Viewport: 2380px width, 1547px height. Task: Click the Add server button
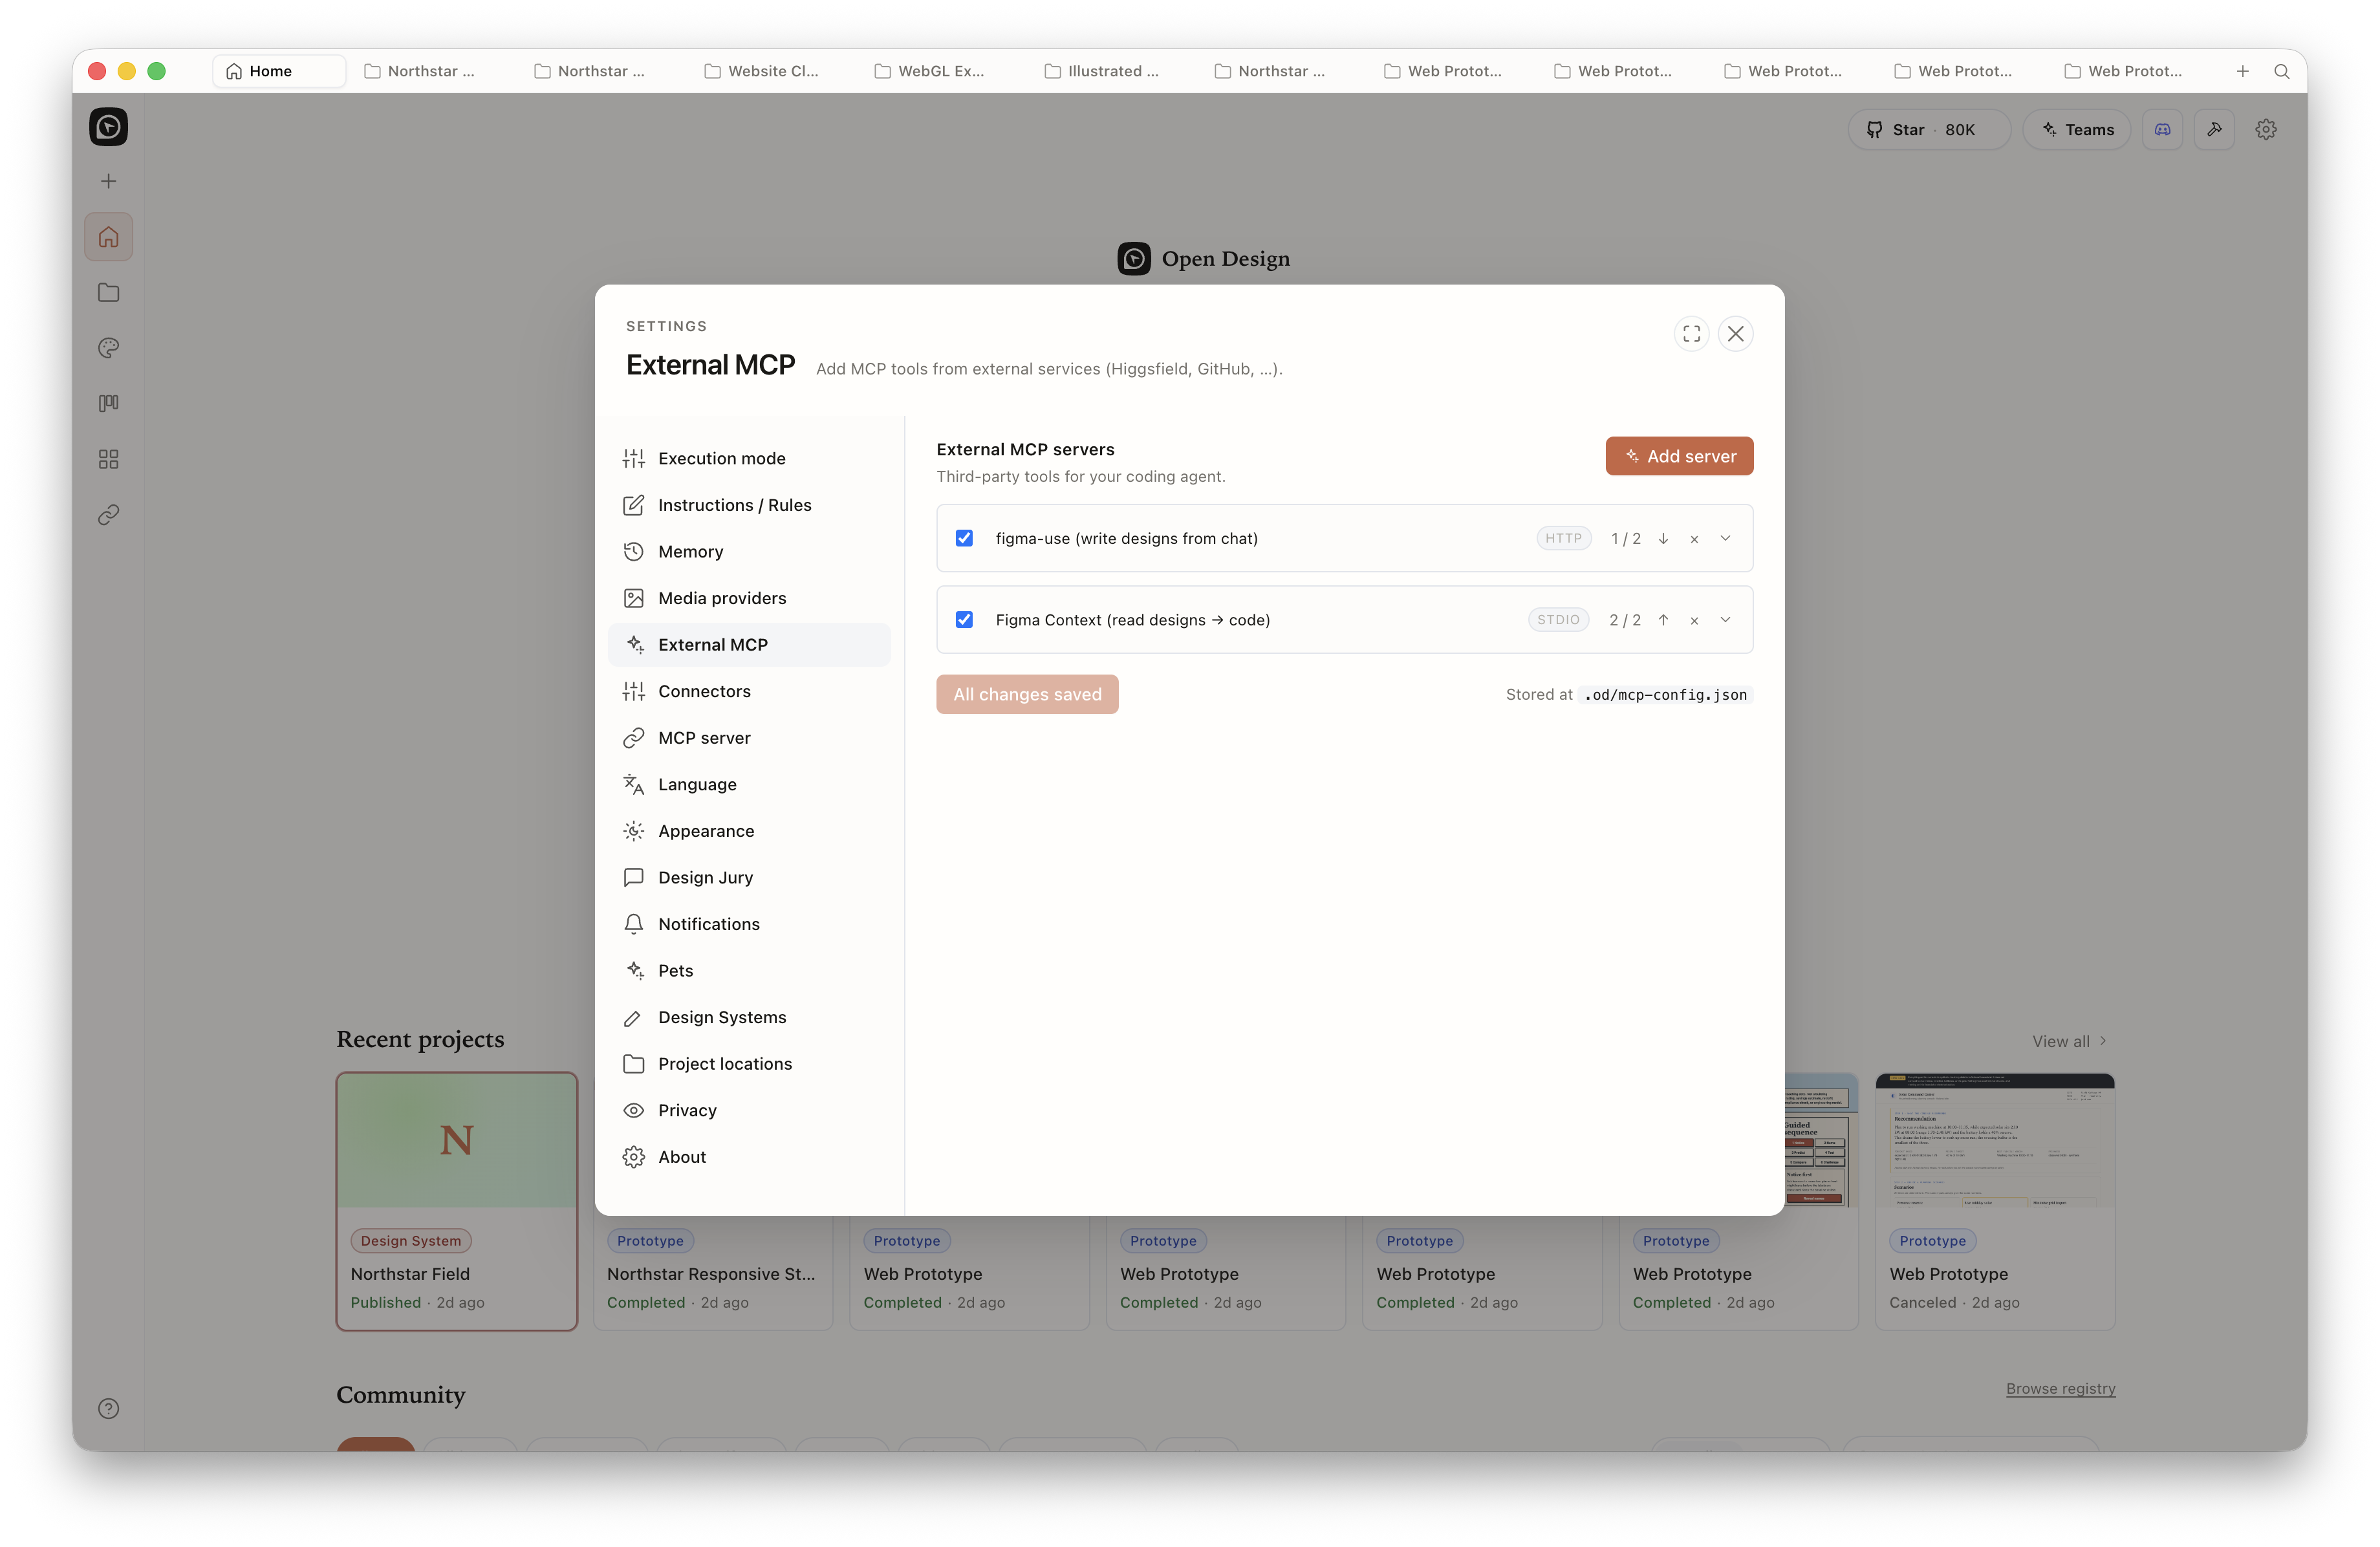[1679, 456]
